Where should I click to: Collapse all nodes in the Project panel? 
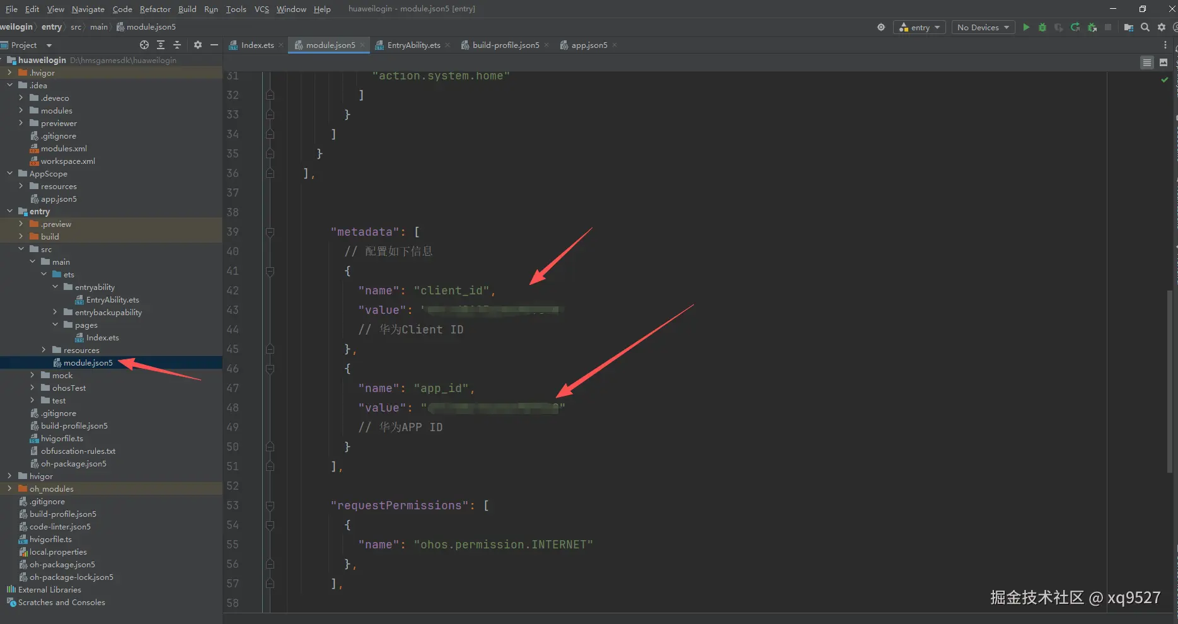pyautogui.click(x=177, y=45)
